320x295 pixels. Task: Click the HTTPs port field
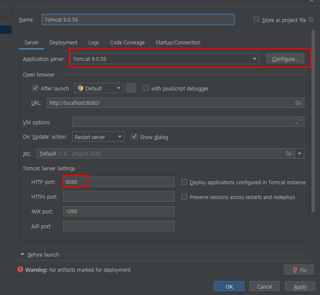pos(118,197)
